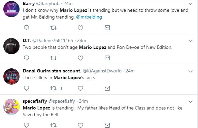
Task: Like the tweet about fillers
Action: [x=80, y=88]
